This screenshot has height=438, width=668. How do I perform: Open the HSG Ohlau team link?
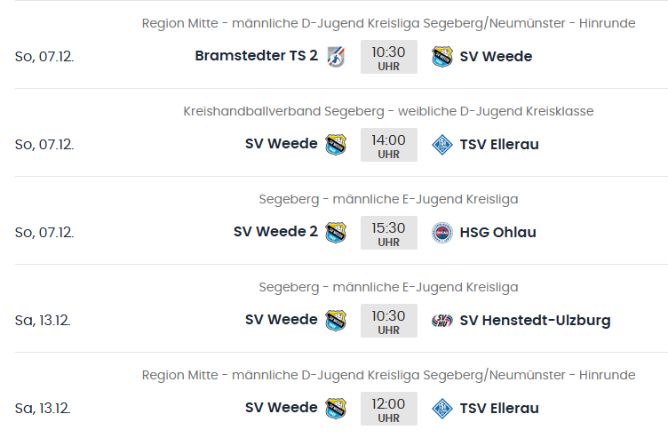coord(497,233)
